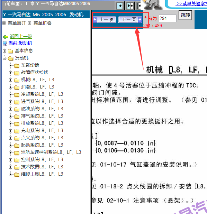The width and height of the screenshot is (207, 214).
Task: Click folder icon of 排放系统L8、LF、L3
Action: 17,124
